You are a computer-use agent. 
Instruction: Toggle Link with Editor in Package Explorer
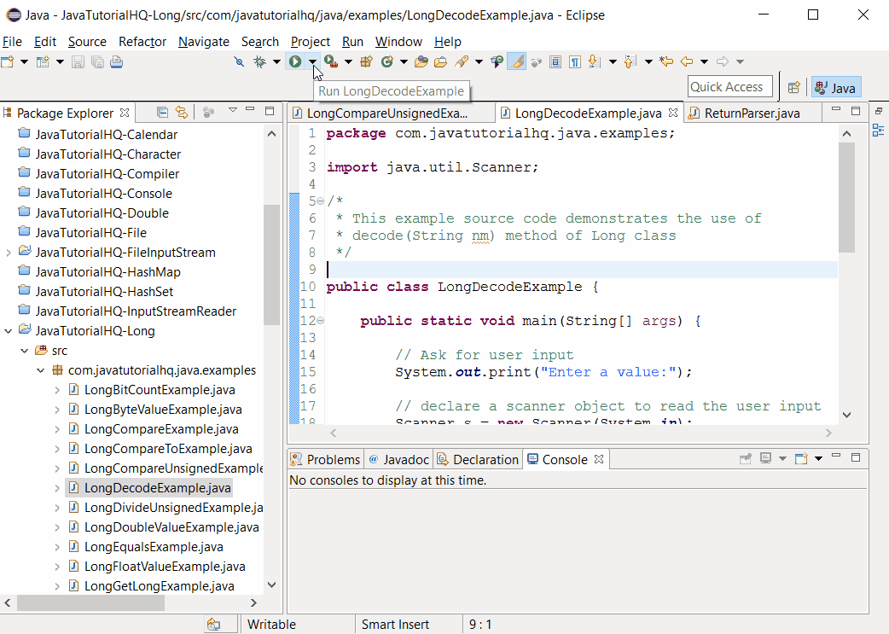coord(182,112)
